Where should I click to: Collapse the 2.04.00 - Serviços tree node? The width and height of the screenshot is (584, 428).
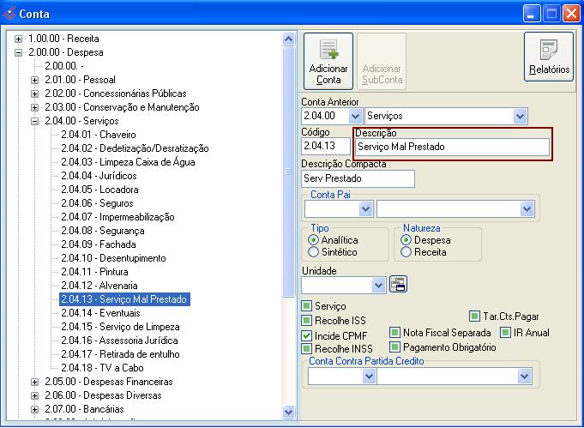[35, 121]
